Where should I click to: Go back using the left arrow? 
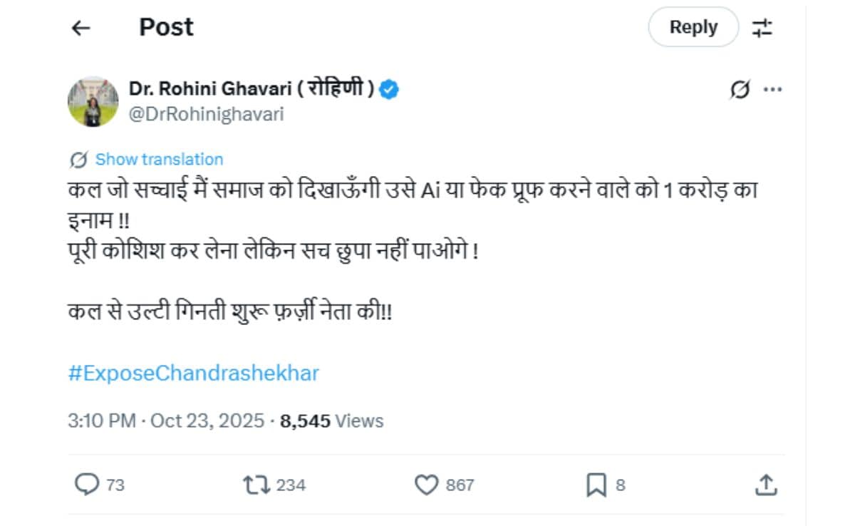coord(81,28)
